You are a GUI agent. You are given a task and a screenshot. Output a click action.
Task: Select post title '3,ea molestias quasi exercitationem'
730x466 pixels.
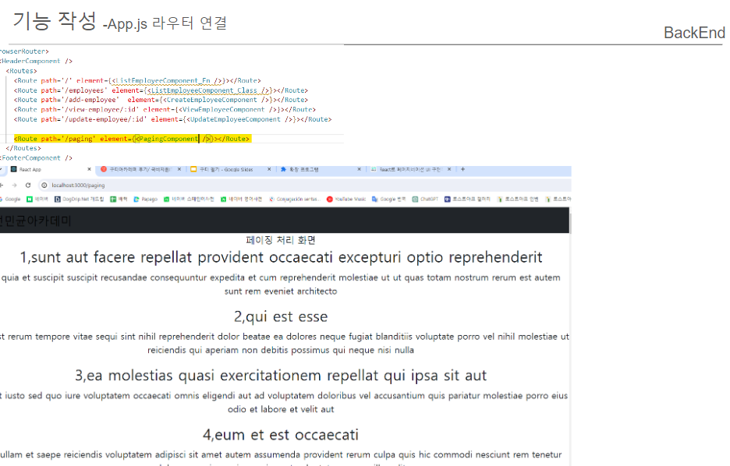click(x=281, y=376)
